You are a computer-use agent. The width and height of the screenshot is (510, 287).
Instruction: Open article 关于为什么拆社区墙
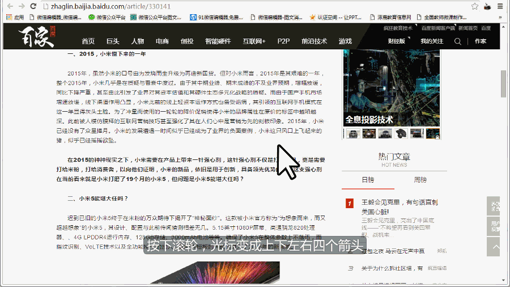392,268
